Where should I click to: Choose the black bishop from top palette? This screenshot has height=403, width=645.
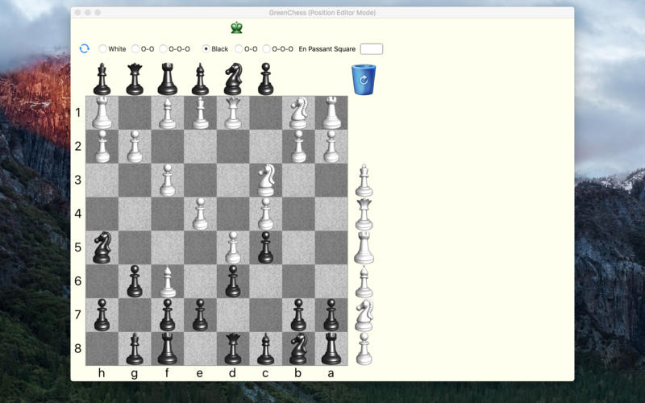[x=200, y=79]
